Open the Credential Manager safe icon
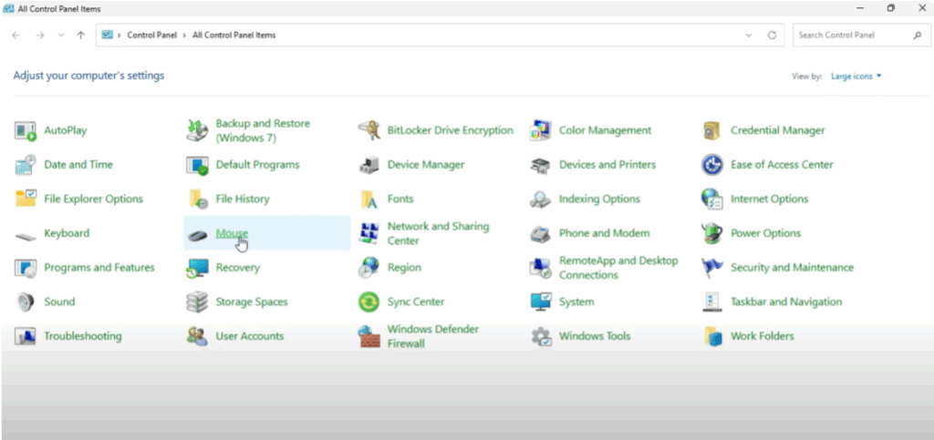The image size is (934, 440). [x=711, y=131]
